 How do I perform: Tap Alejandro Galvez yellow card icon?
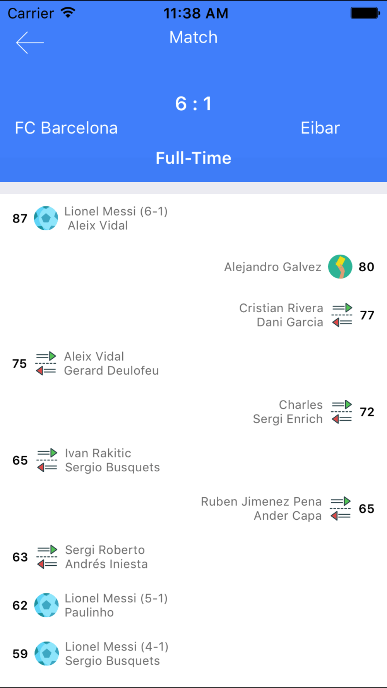[340, 267]
